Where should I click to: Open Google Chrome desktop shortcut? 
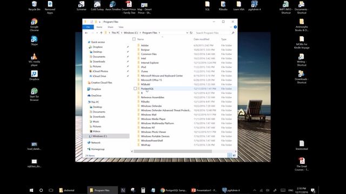(34, 25)
